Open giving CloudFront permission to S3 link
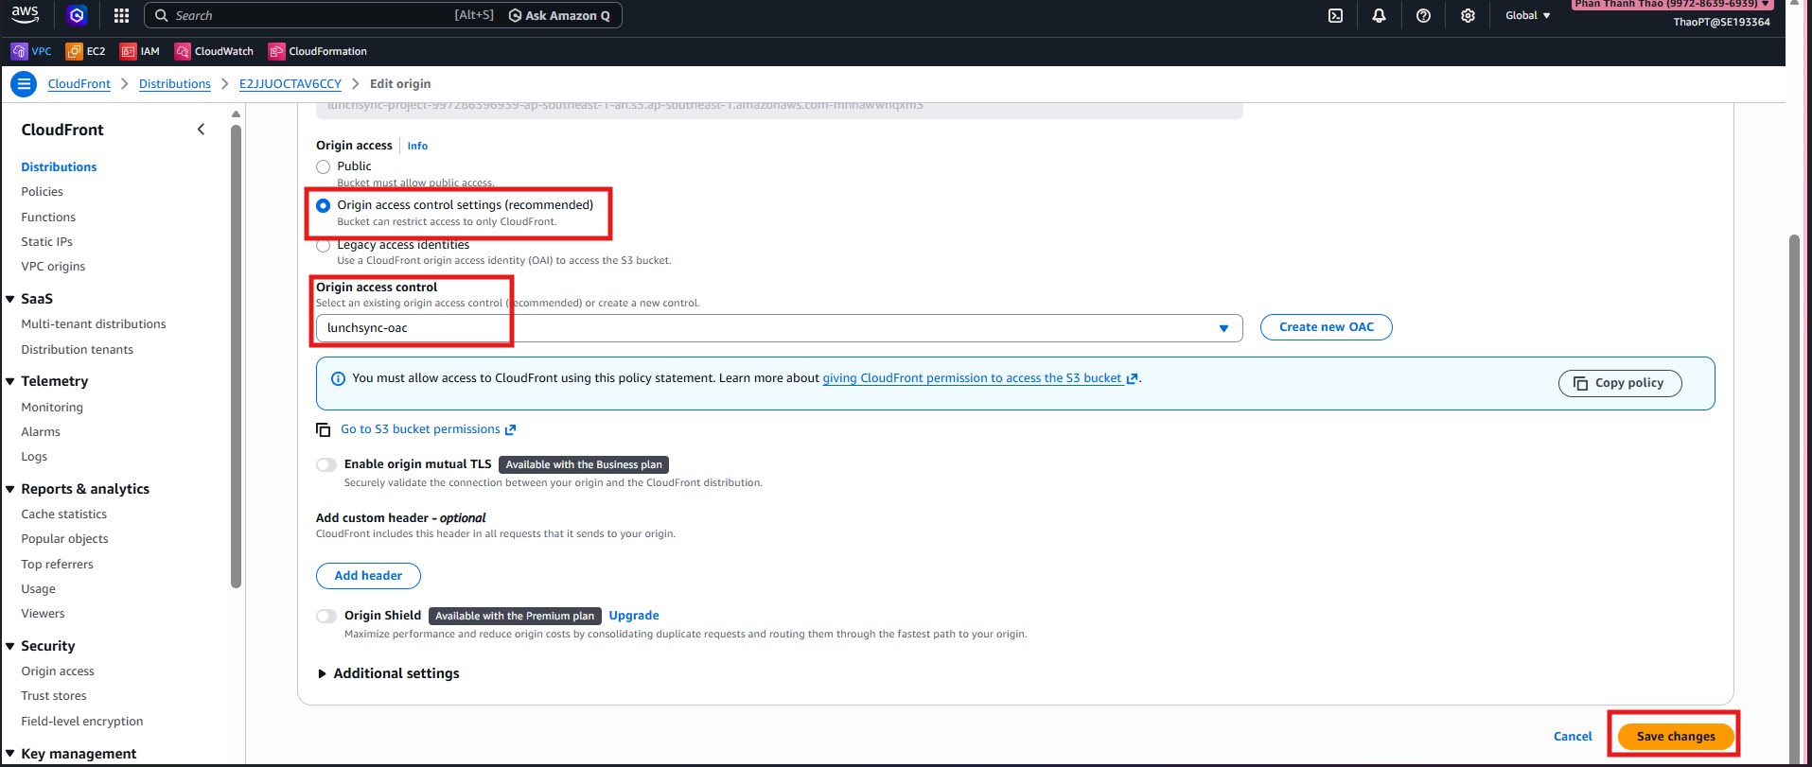Screen dimensions: 1812x767 [x=979, y=378]
